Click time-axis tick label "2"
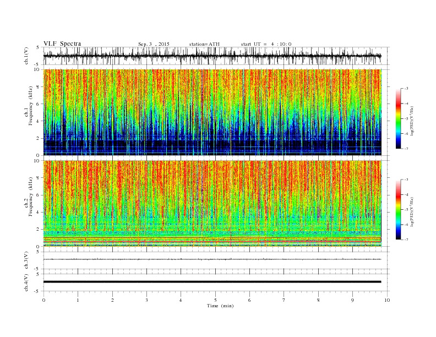Viewport: 436px width, 337px height. [112, 300]
